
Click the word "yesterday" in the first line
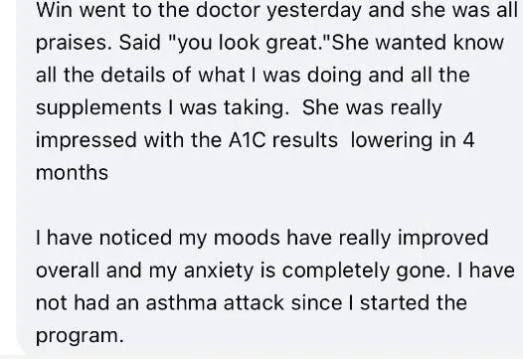(x=314, y=11)
